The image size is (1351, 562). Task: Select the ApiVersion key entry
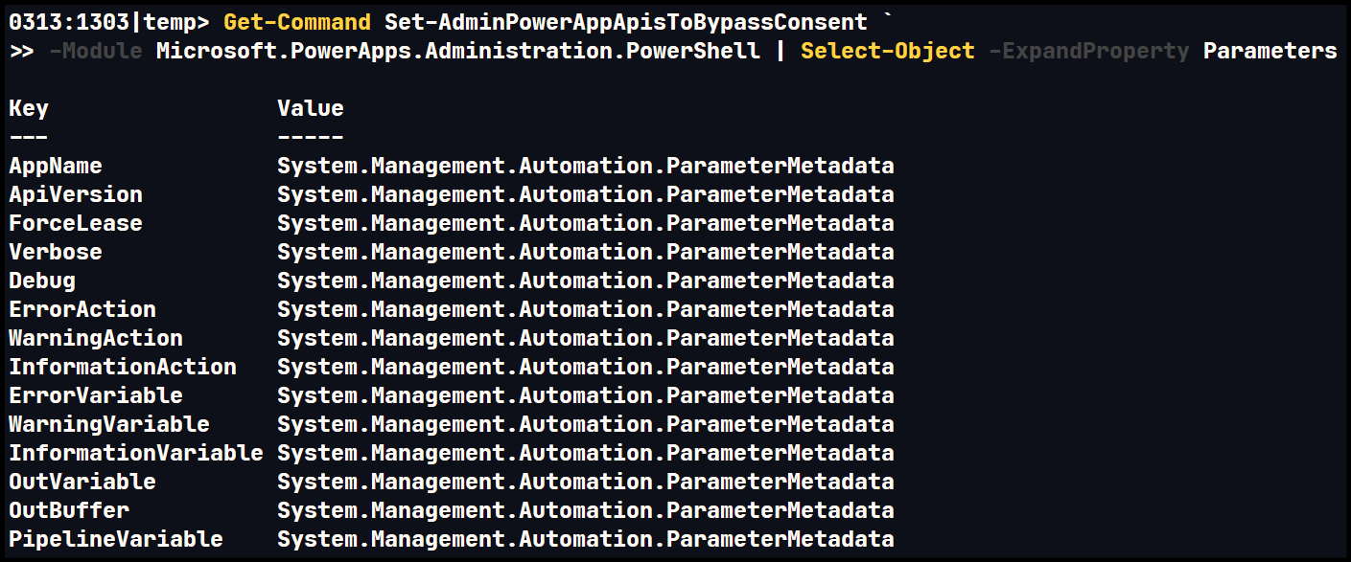tap(76, 194)
